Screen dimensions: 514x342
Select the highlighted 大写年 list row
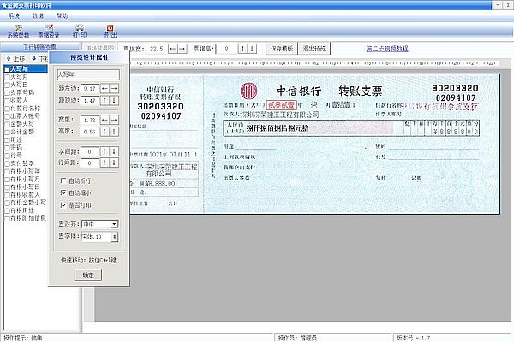[26, 68]
